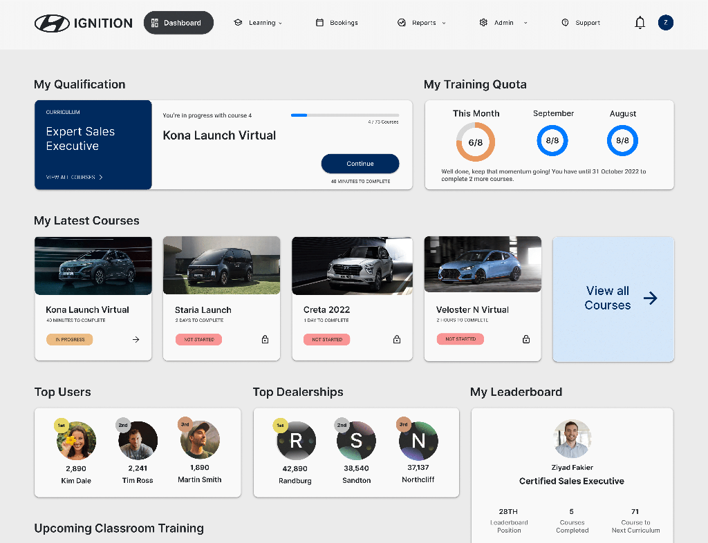Click the View All Courses chevron

click(101, 178)
